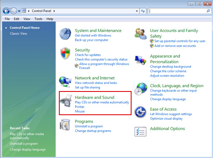Switch to Classic View

[18, 33]
